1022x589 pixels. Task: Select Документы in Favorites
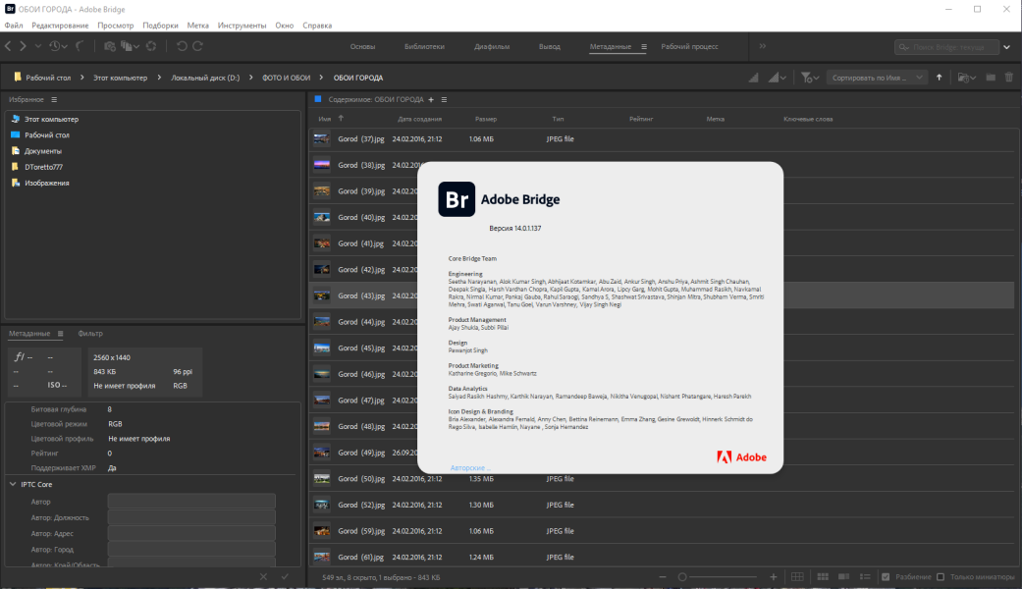pyautogui.click(x=43, y=151)
